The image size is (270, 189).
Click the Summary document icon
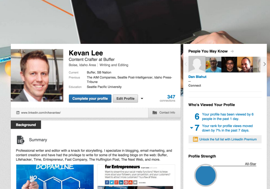coord(21,140)
